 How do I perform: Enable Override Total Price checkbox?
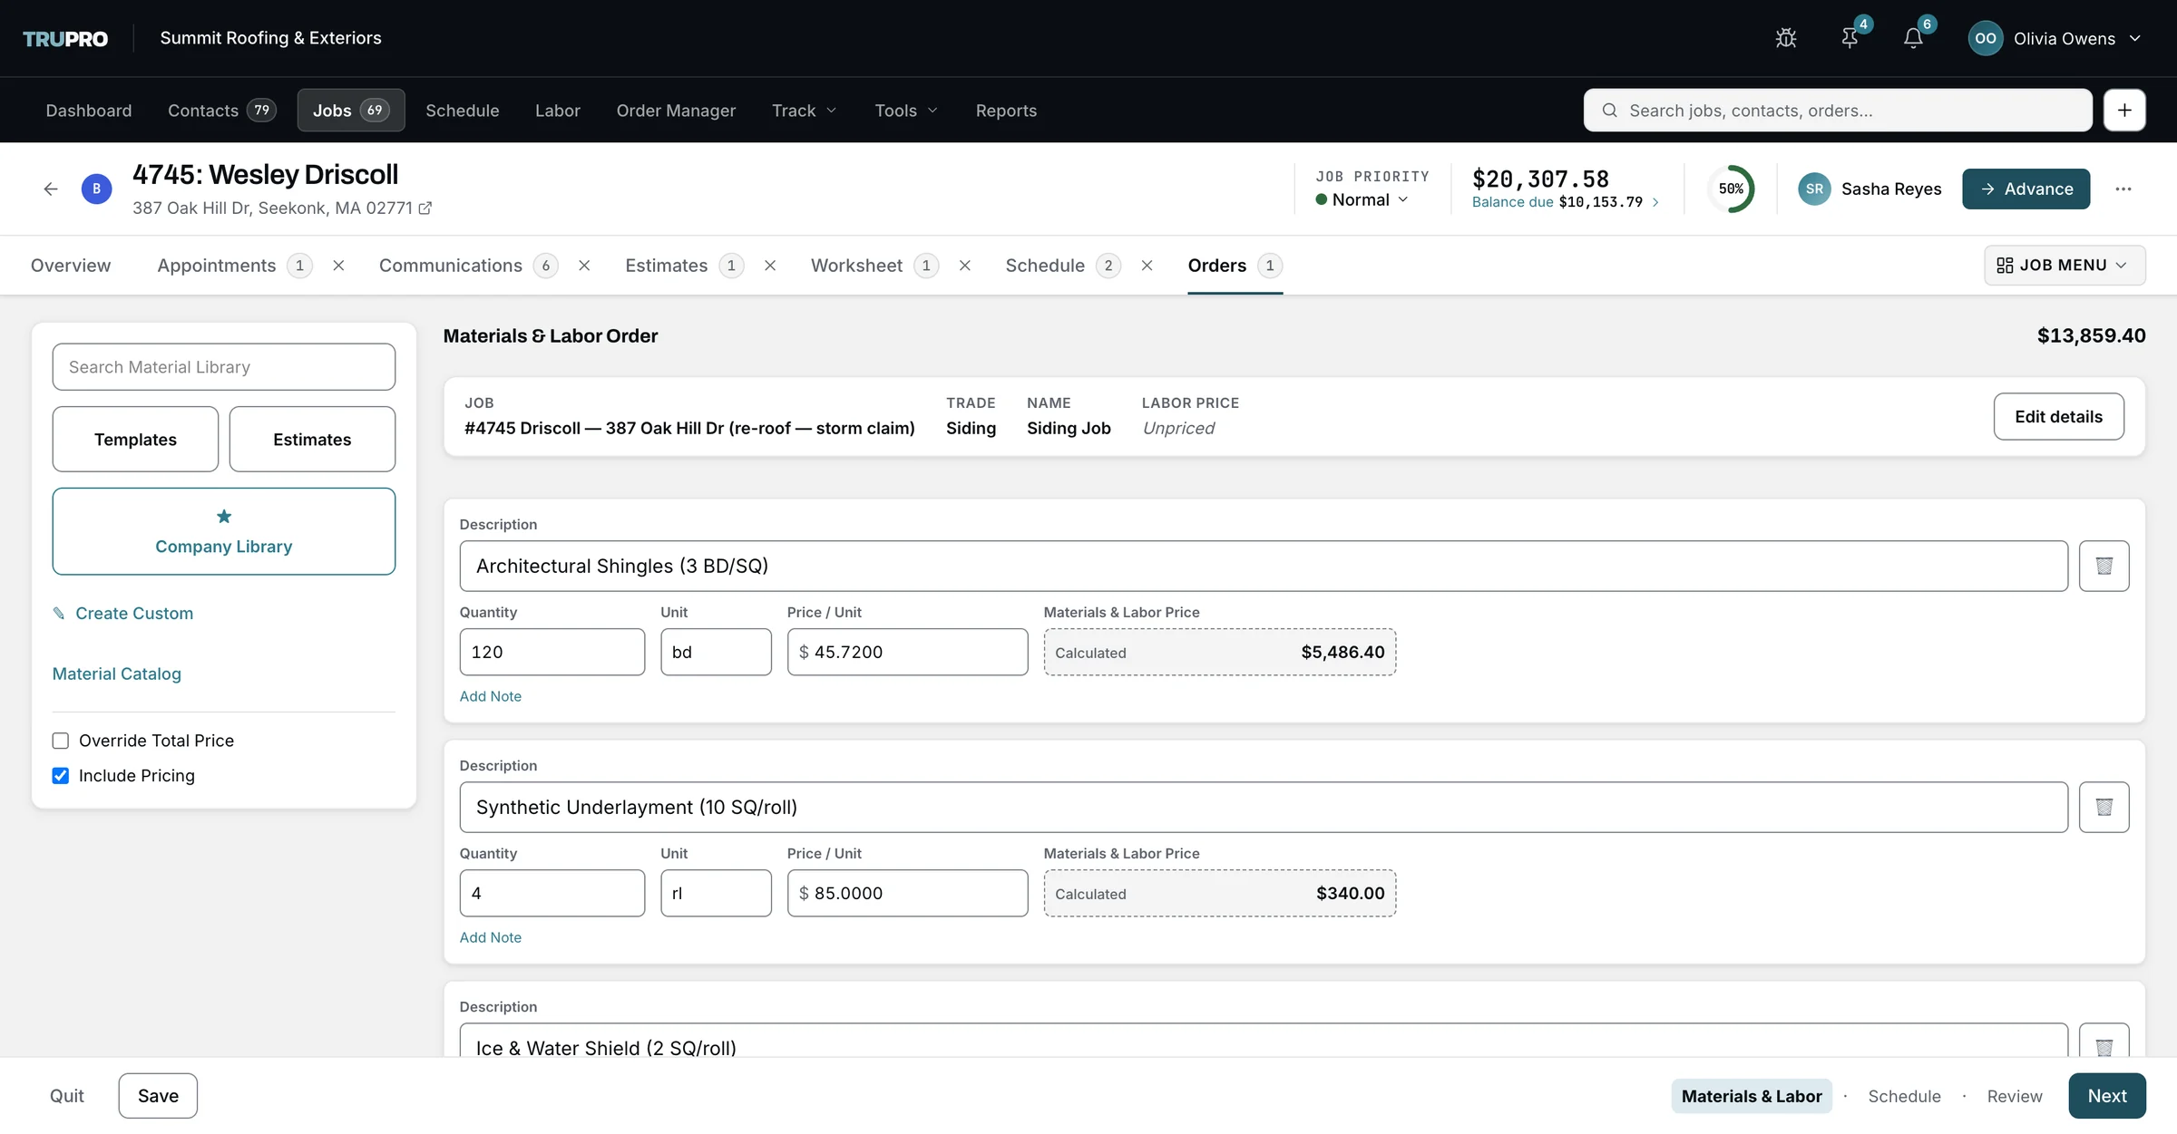point(61,741)
